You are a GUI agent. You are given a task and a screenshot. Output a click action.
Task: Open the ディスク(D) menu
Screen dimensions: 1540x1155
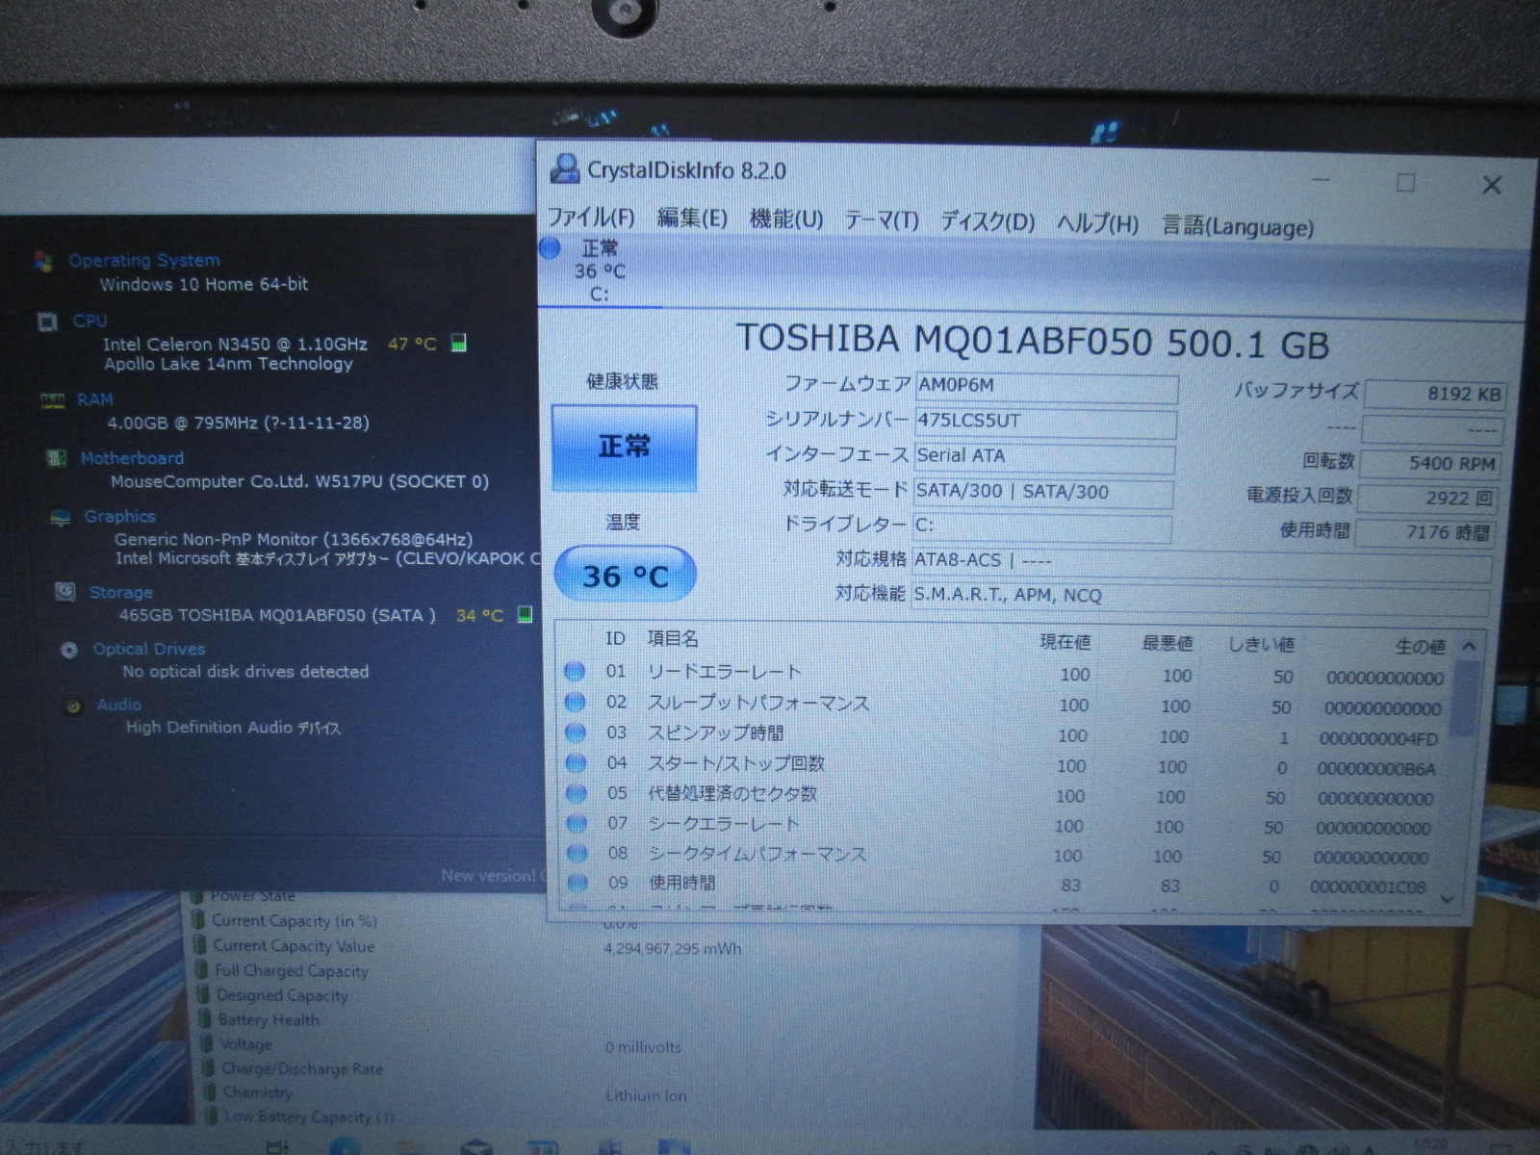(x=988, y=222)
